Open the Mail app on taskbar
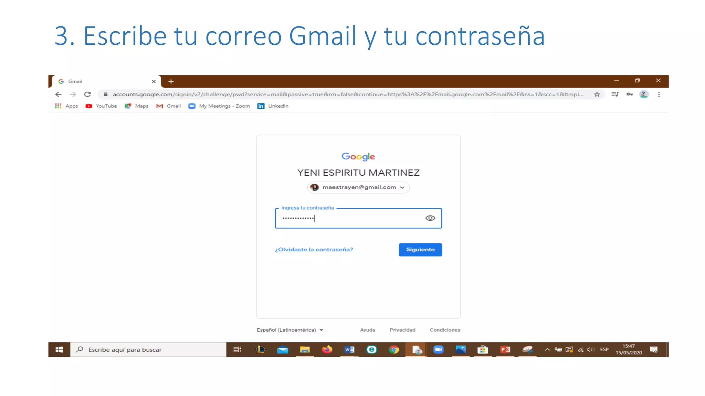Image resolution: width=705 pixels, height=396 pixels. pyautogui.click(x=283, y=350)
